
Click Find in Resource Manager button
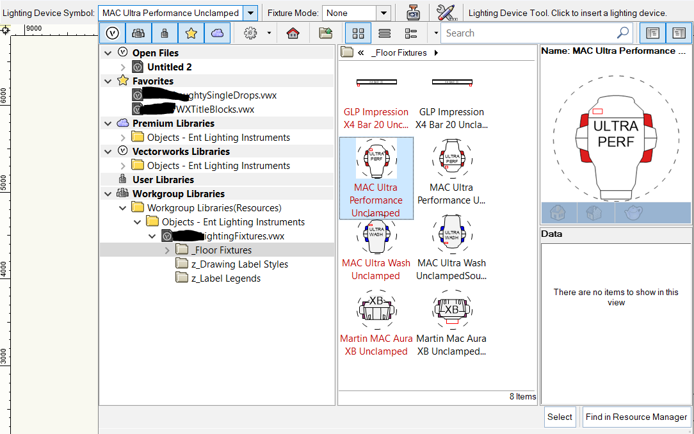[x=636, y=417]
